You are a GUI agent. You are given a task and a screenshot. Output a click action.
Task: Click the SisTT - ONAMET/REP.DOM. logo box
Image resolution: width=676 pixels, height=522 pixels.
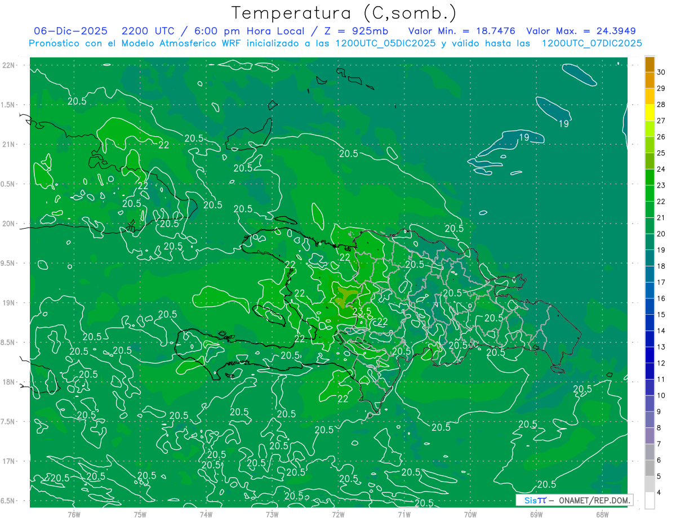click(x=574, y=500)
